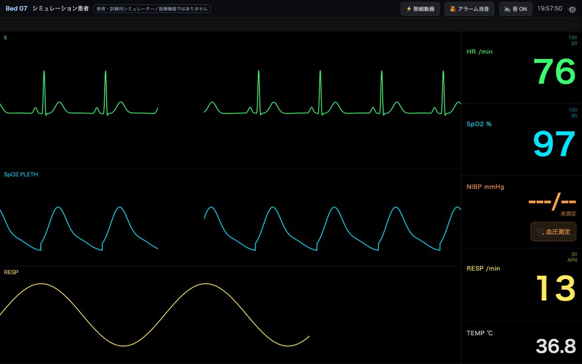The image size is (582, 364).
Task: Select the SpO2 value 97
Action: [x=554, y=144]
